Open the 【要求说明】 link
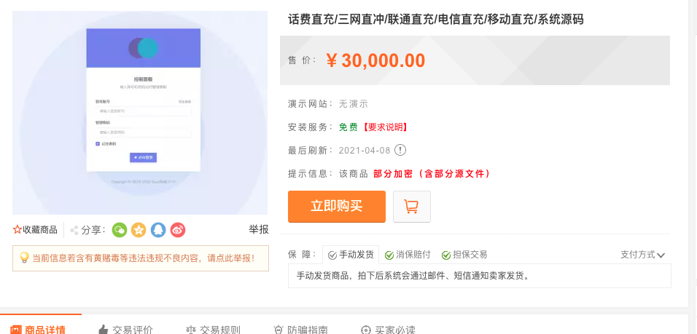The height and width of the screenshot is (334, 697). tap(384, 127)
